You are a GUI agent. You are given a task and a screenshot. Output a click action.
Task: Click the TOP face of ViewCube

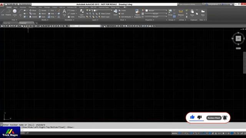pyautogui.click(x=238, y=38)
